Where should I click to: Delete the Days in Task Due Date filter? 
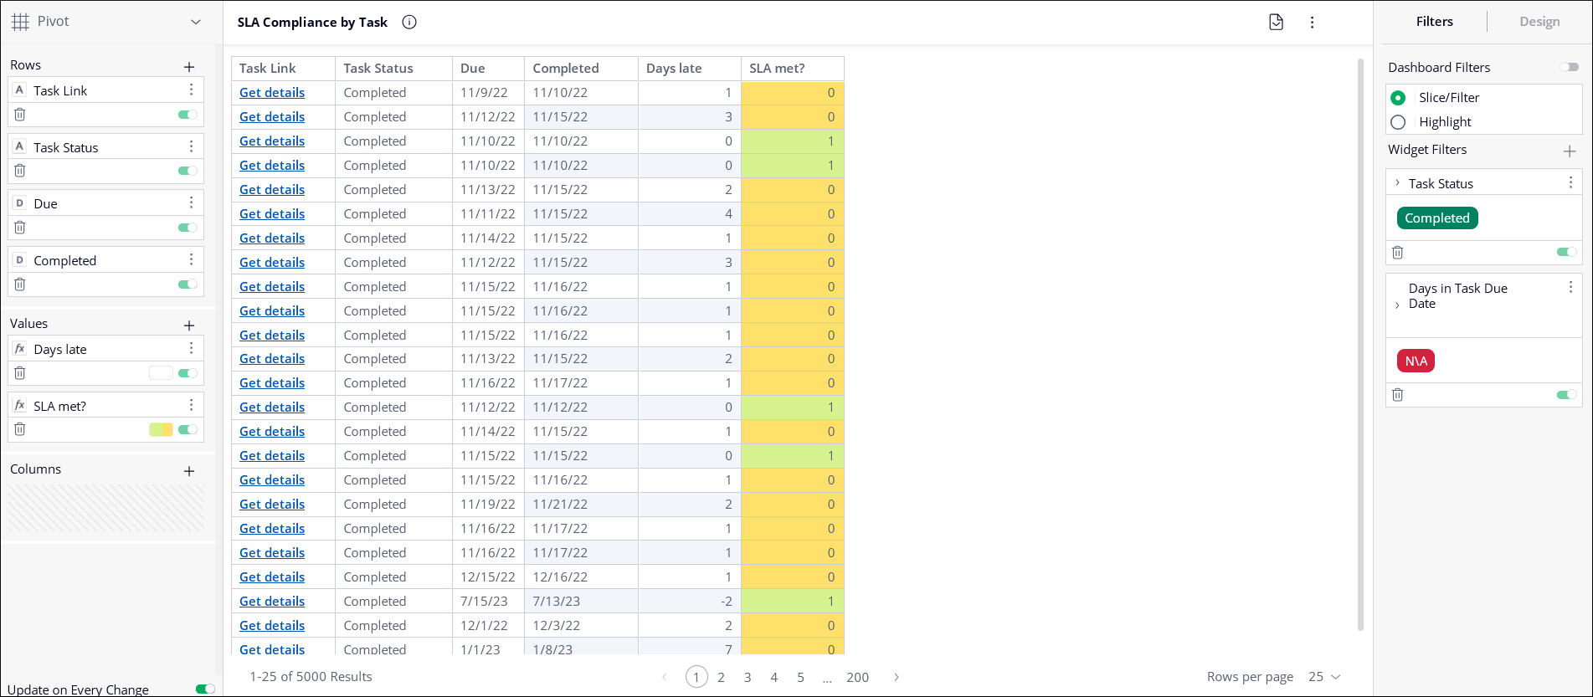click(1397, 394)
